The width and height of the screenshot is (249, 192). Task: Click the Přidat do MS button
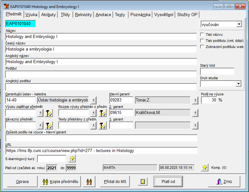tap(115, 182)
